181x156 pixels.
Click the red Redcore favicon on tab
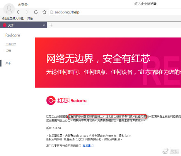coord(5,25)
